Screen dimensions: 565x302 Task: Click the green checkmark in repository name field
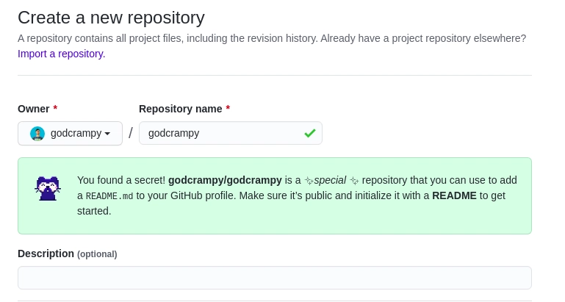310,133
